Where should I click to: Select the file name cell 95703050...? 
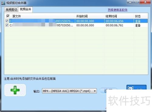(x=42, y=25)
